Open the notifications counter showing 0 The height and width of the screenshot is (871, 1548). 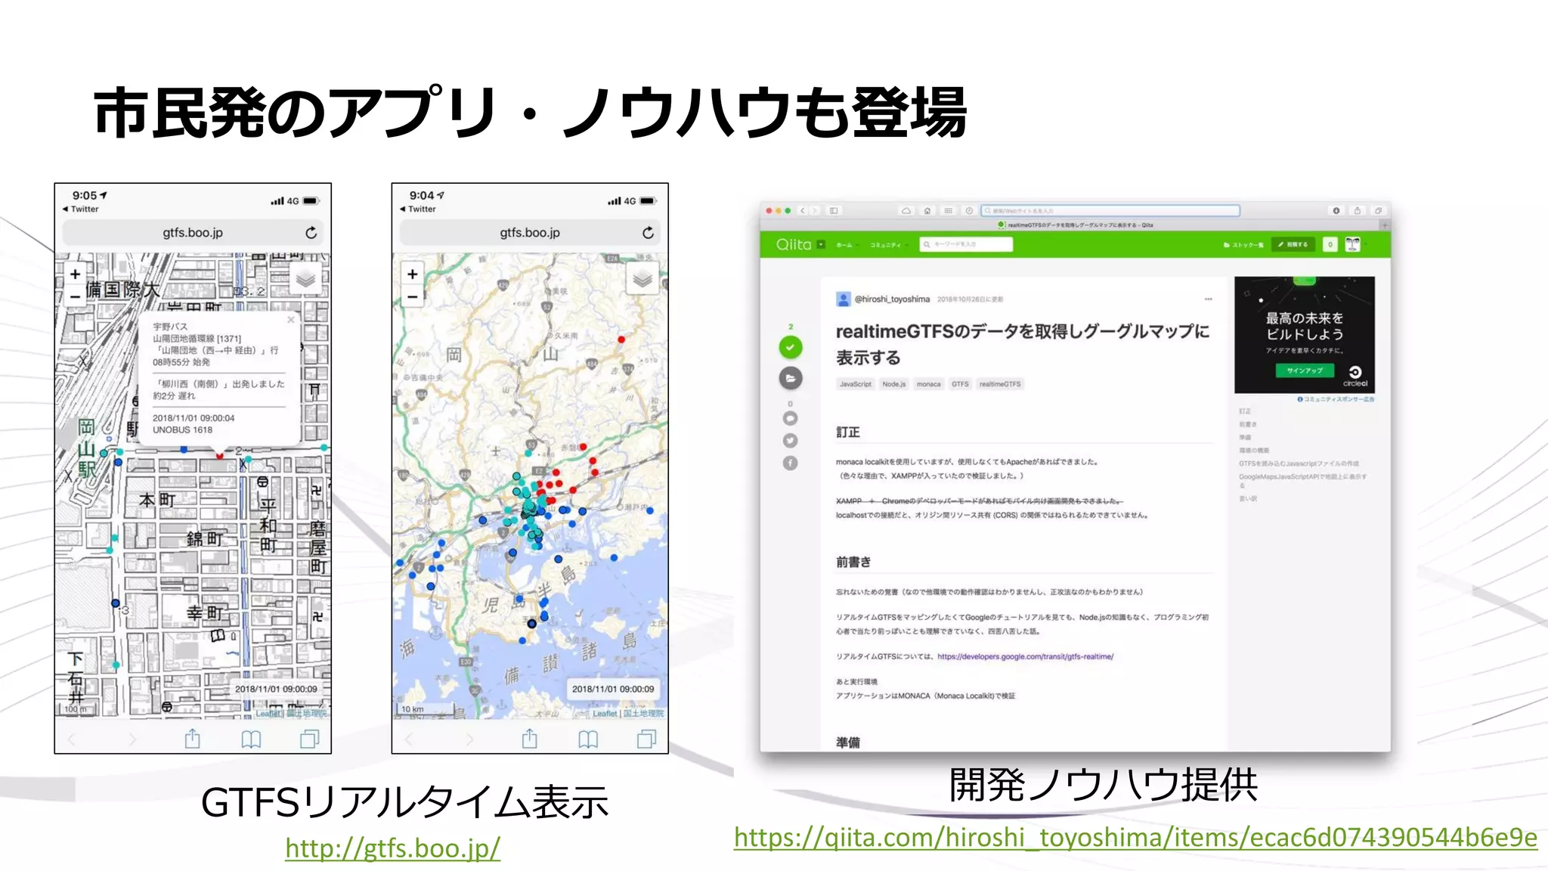point(1330,244)
